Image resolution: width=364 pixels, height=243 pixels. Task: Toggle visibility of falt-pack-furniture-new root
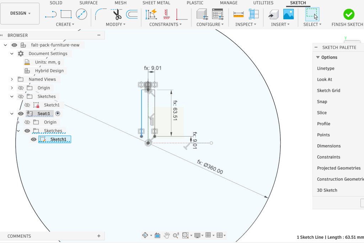14,45
